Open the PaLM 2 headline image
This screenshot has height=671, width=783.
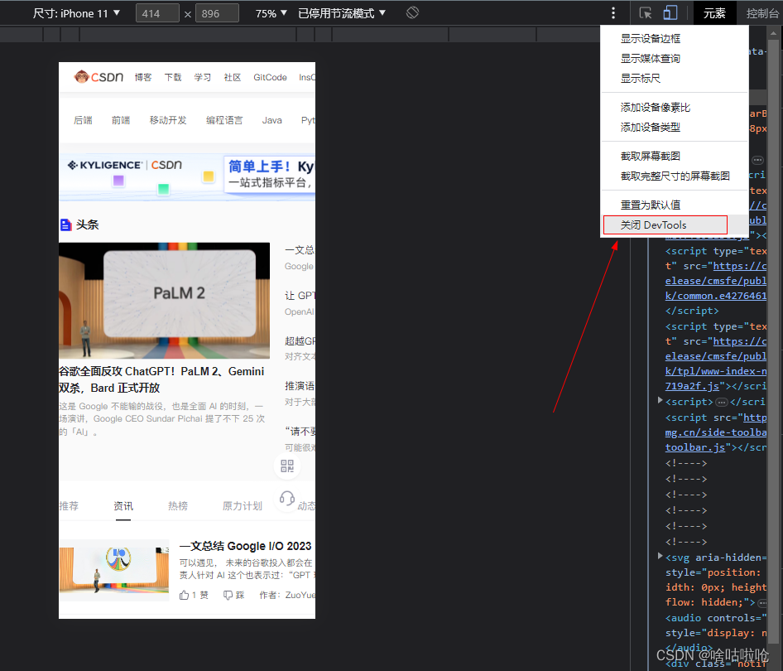164,301
